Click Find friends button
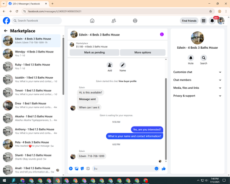 [x=189, y=21]
